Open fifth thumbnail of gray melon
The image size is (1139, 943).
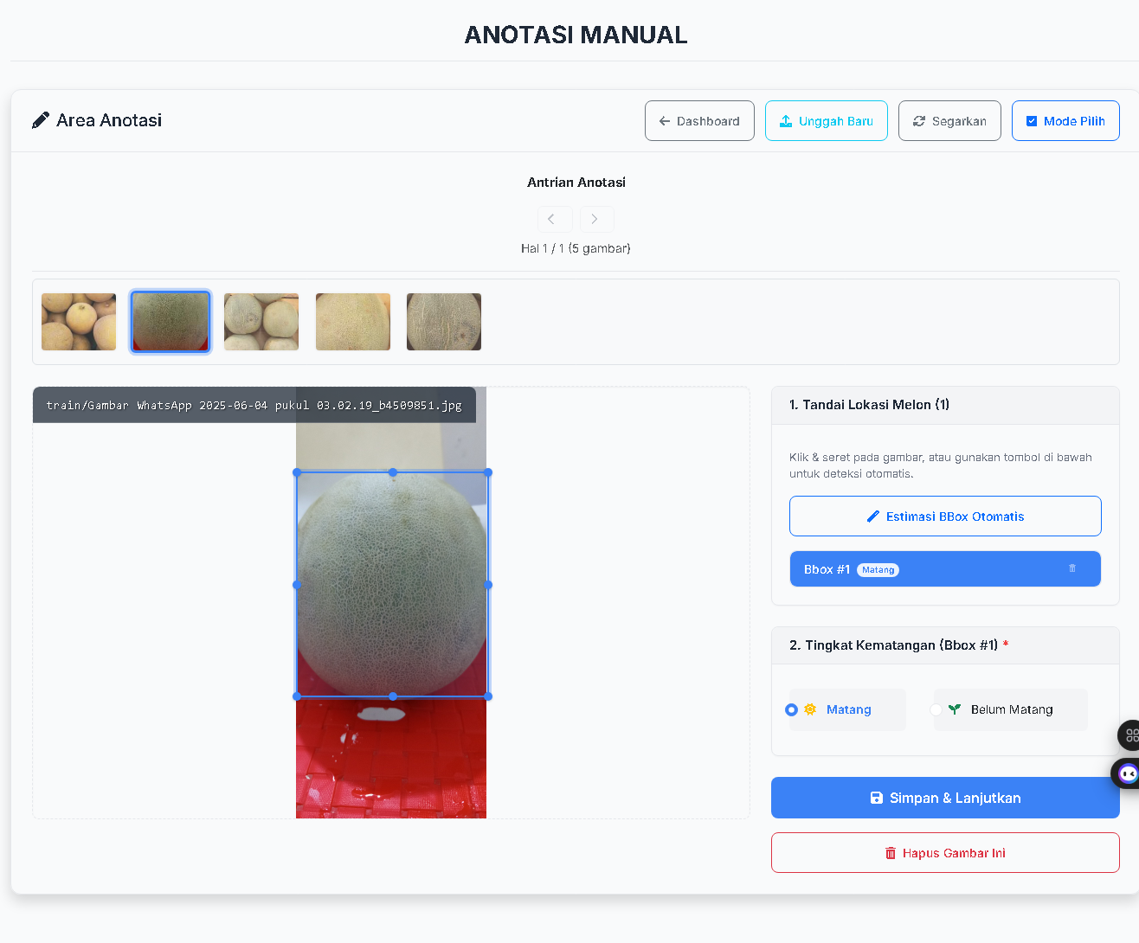(x=444, y=322)
